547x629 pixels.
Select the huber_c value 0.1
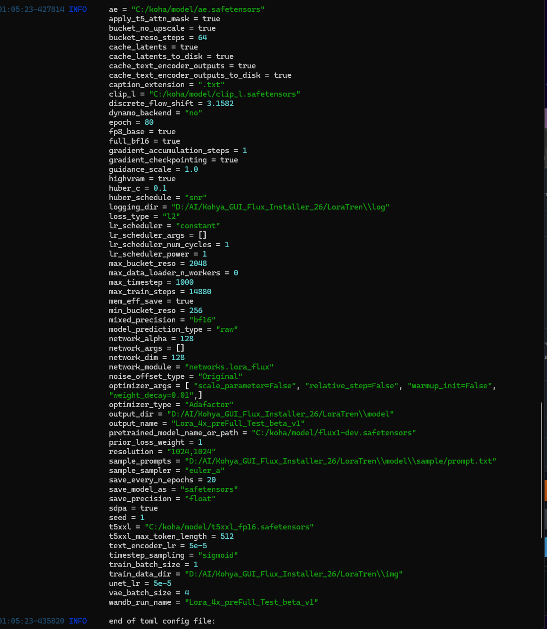160,188
